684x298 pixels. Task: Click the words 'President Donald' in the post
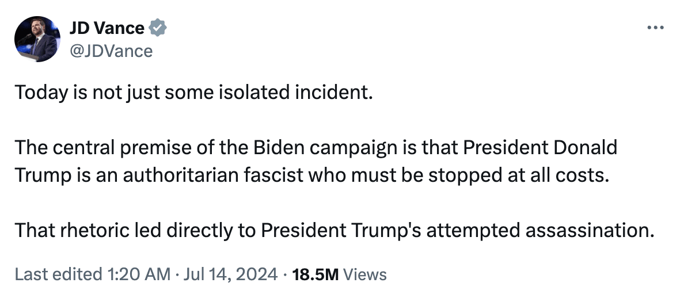(x=540, y=148)
